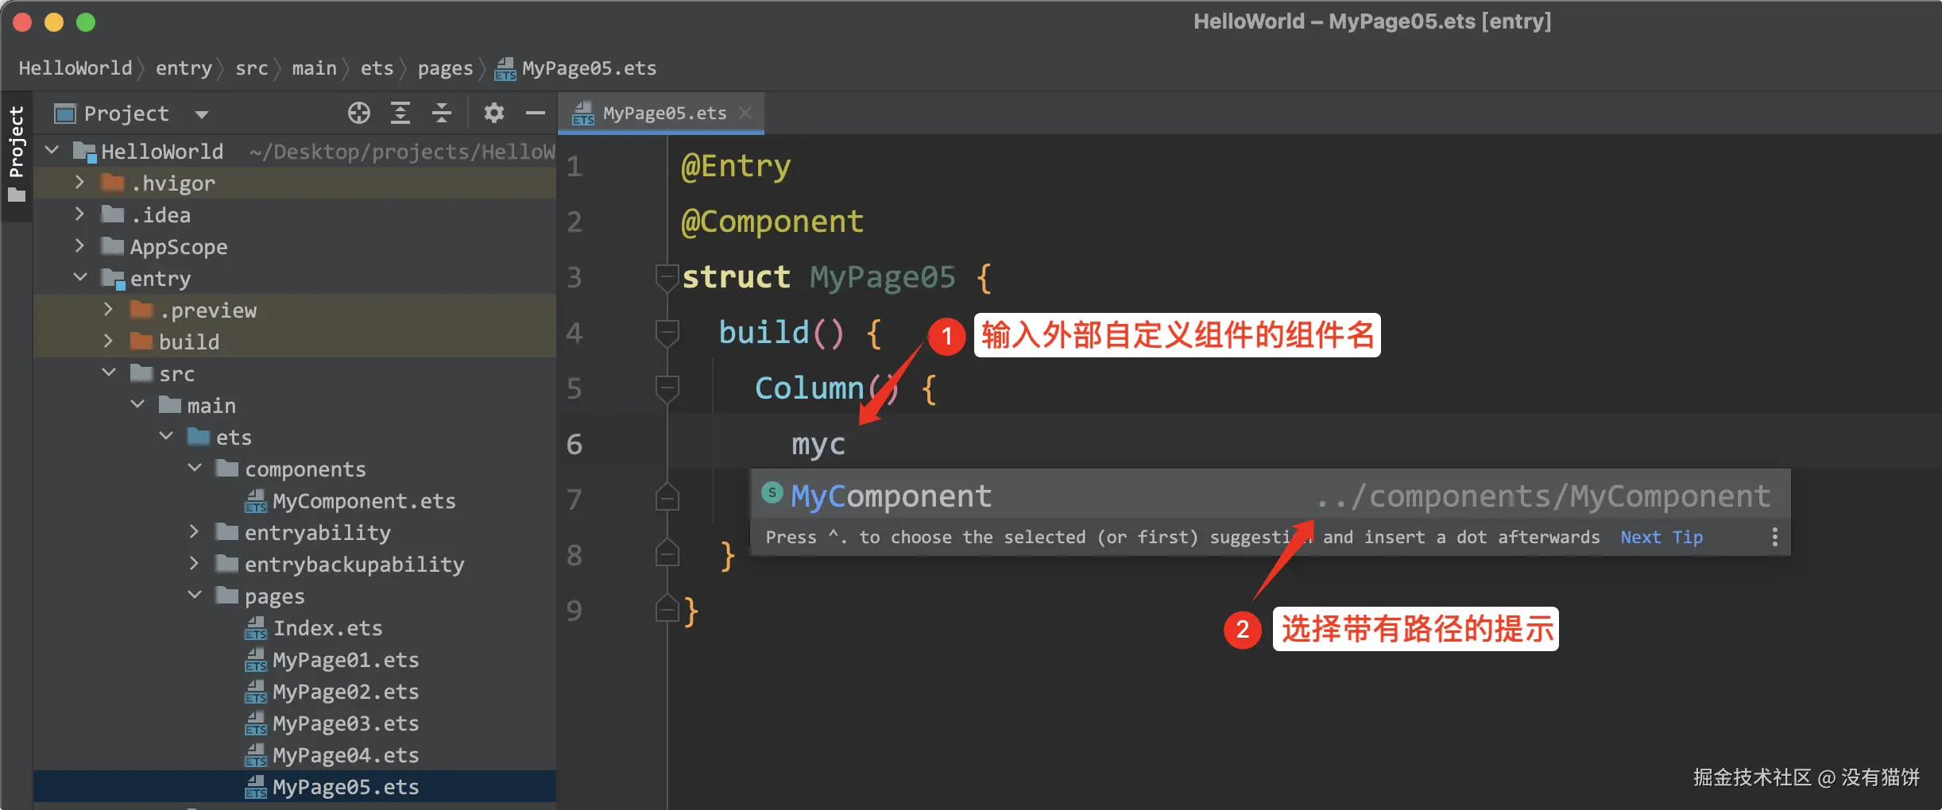Click main in the breadcrumb bar
This screenshot has height=810, width=1942.
[x=315, y=68]
